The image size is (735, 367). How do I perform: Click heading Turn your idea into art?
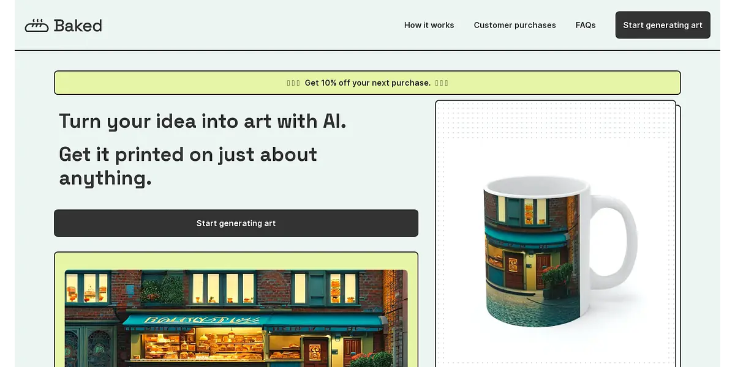tap(203, 121)
